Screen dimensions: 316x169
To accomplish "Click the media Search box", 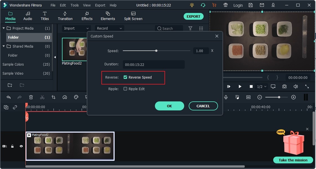I will pyautogui.click(x=169, y=28).
